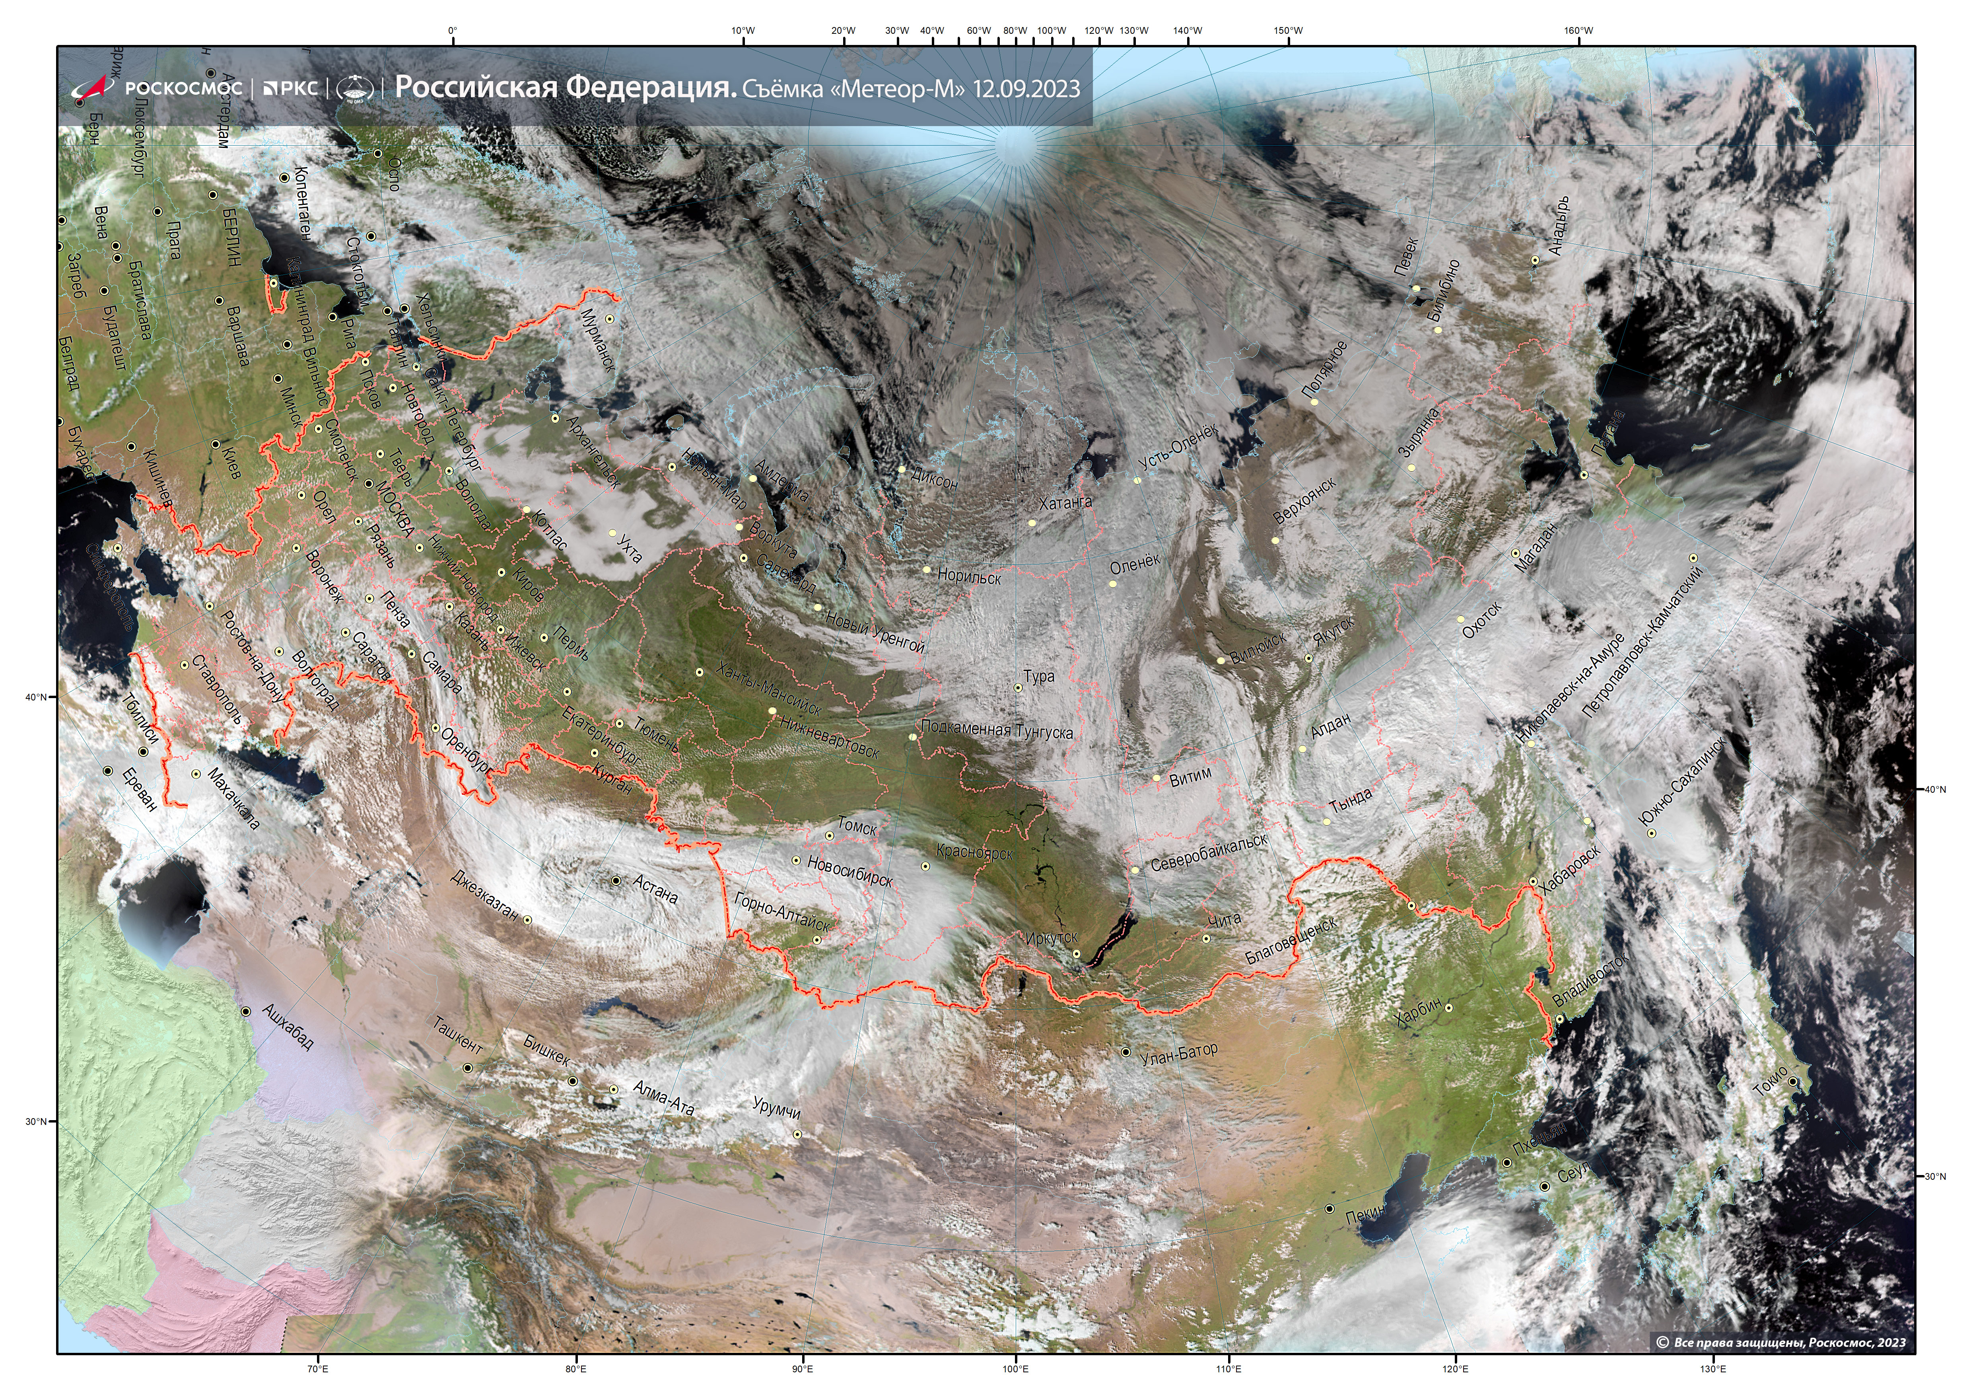Viewport: 1973px width, 1395px height.
Task: Click the Анадырь city marker dot
Action: [x=1535, y=260]
